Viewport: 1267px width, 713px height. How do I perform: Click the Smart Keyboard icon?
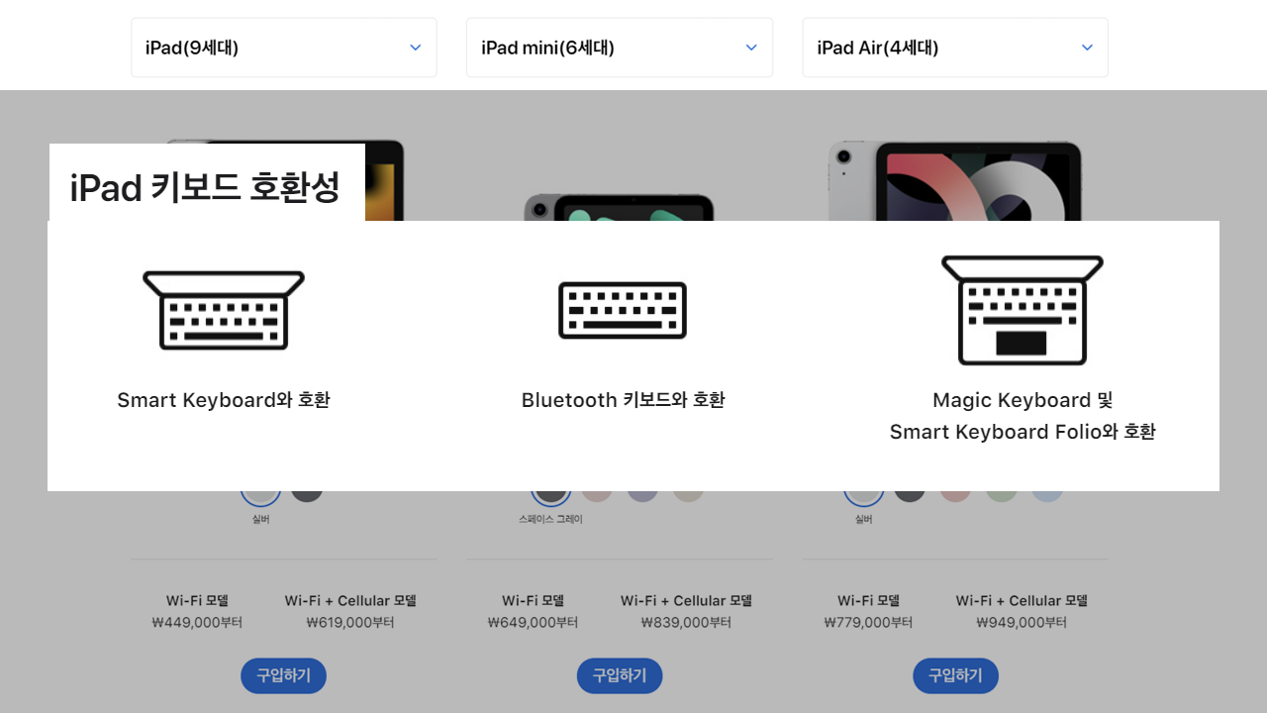coord(224,310)
